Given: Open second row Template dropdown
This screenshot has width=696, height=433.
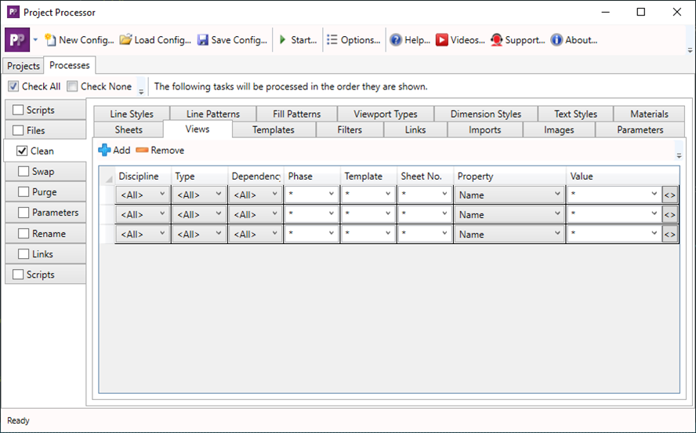Looking at the screenshot, I should click(368, 214).
